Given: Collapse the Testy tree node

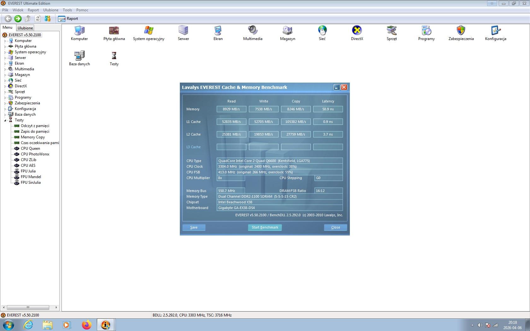Looking at the screenshot, I should tap(5, 120).
